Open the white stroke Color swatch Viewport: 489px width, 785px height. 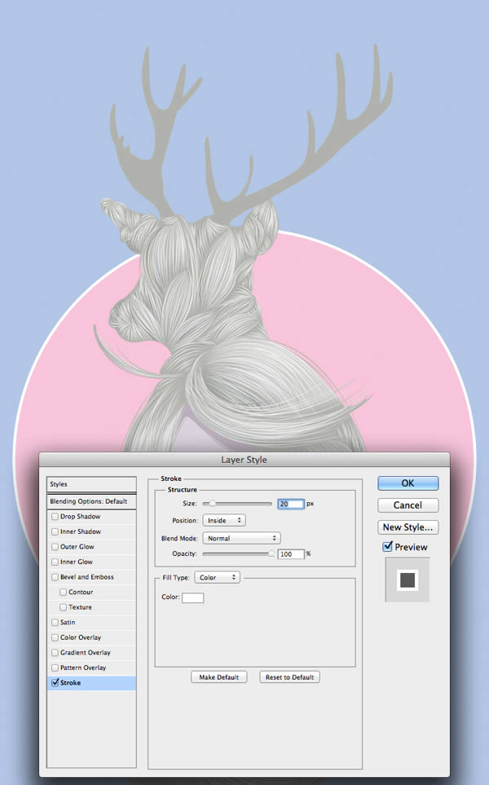tap(192, 598)
